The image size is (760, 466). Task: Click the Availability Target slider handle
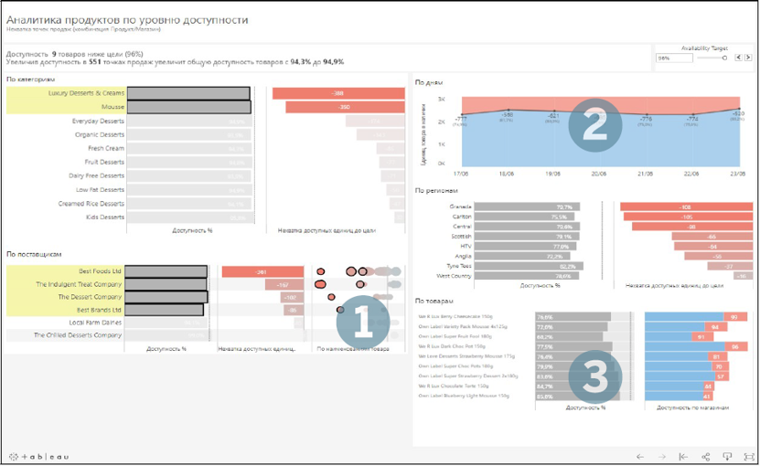point(724,58)
